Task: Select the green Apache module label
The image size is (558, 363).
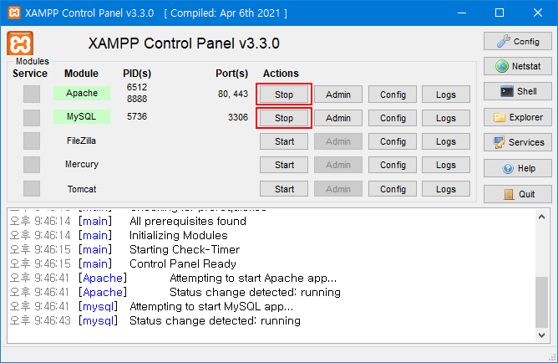Action: click(x=82, y=93)
